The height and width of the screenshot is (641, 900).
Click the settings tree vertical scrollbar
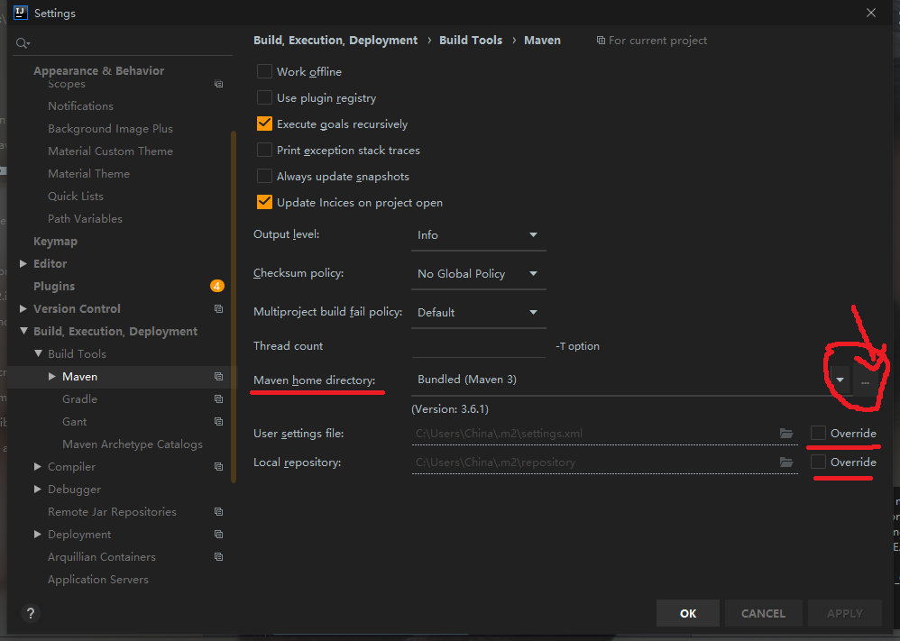(x=234, y=307)
